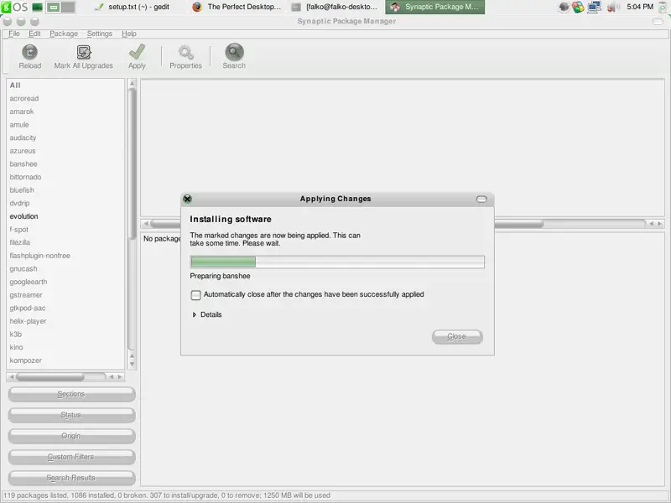The image size is (671, 503).
Task: Select 'audacity' in the list
Action: click(x=65, y=137)
